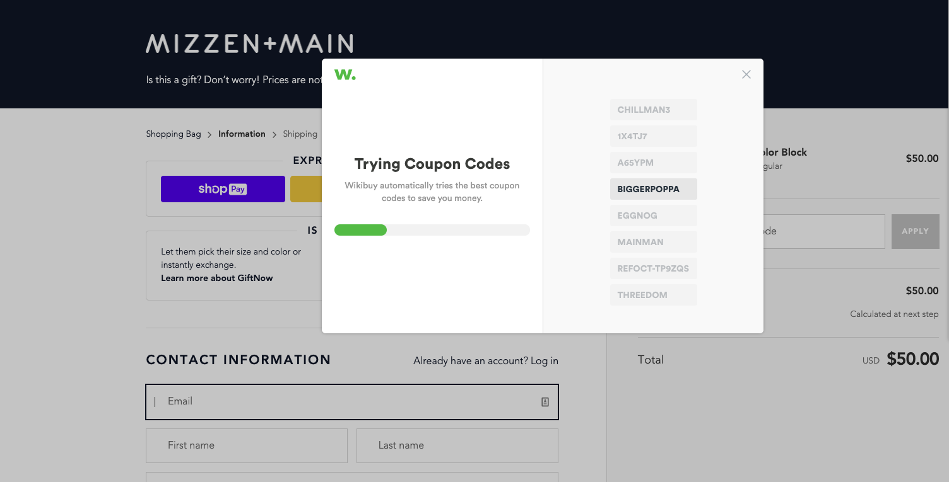
Task: Click the green Wikibuy logo
Action: 345,74
